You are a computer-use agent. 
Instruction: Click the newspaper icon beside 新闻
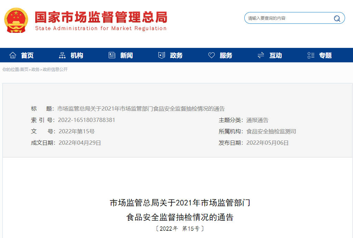[112, 55]
